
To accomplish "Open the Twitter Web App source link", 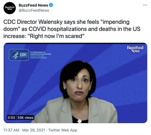I will pyautogui.click(x=63, y=130).
